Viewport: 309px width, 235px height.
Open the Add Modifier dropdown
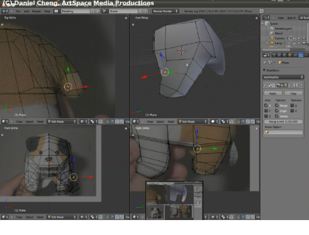tap(283, 77)
